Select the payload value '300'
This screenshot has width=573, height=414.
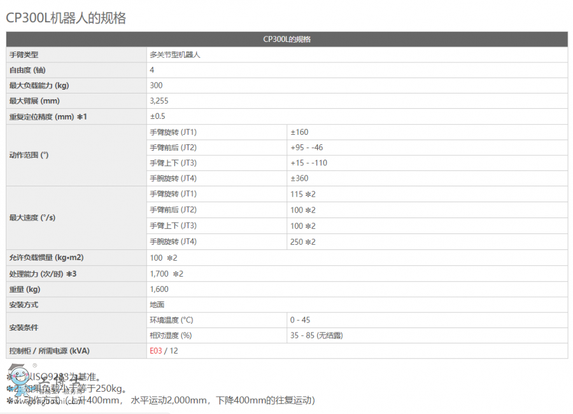[156, 85]
